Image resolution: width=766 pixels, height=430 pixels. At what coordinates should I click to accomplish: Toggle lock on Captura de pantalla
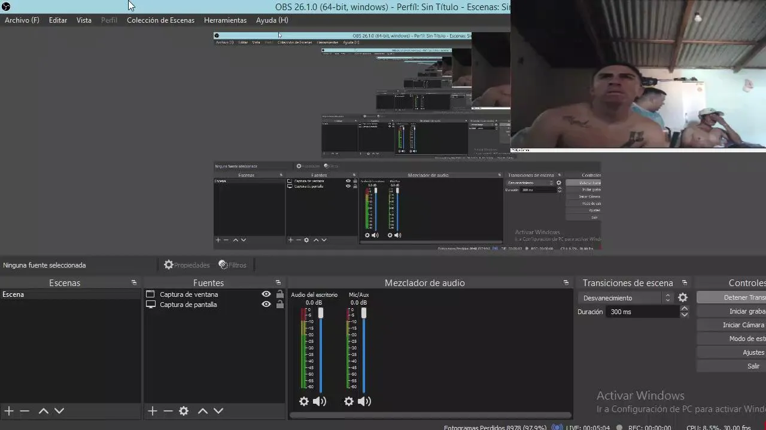click(x=279, y=305)
